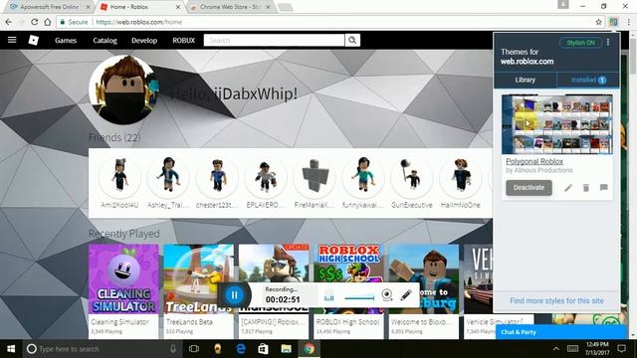Click the Deactivate button for Polygonal Roblox
Screen dimensions: 637x358
click(529, 188)
